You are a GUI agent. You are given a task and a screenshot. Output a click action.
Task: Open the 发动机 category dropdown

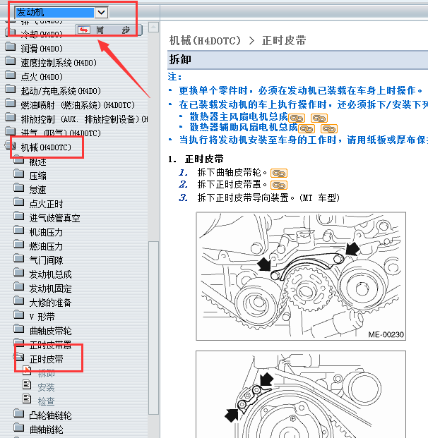(101, 12)
